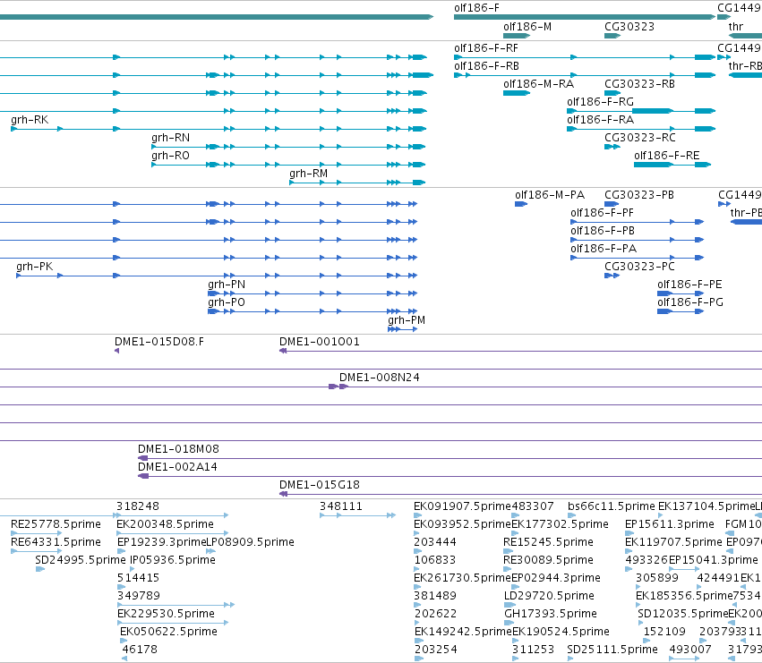The image size is (762, 663).
Task: Select protein olf186-F-PB
Action: pos(603,231)
